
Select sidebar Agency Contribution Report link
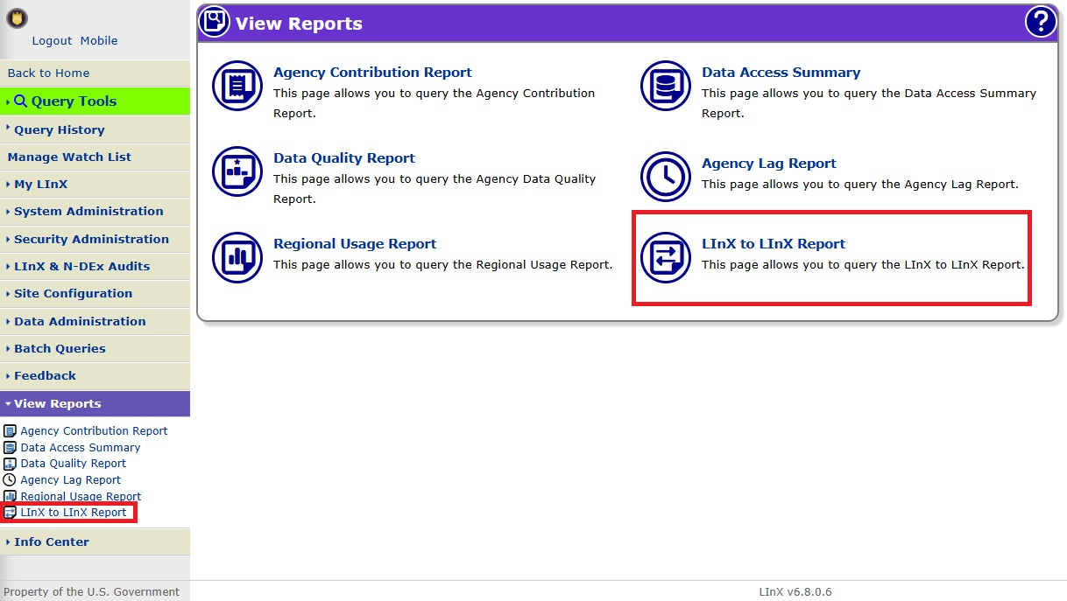click(x=94, y=431)
